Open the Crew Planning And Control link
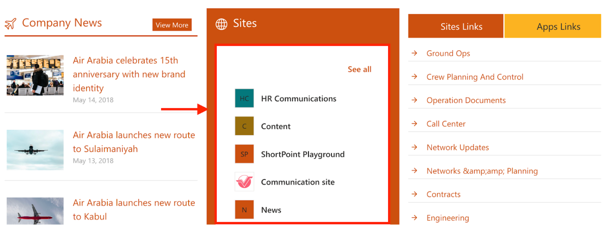 pos(475,77)
